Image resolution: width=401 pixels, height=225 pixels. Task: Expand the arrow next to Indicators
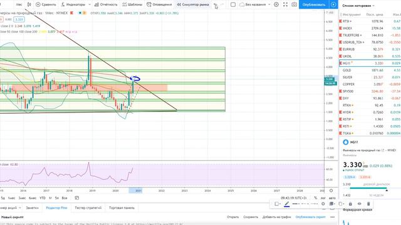pyautogui.click(x=90, y=4)
